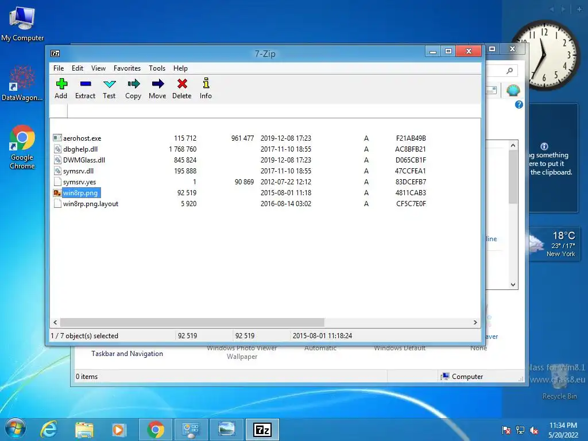Select the DWMGlass.dll file name
The height and width of the screenshot is (441, 588).
click(x=84, y=160)
